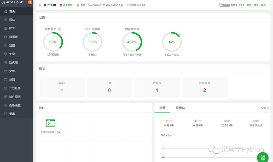Click the FTP icon in sidebar
The width and height of the screenshot is (273, 162).
click(6, 28)
